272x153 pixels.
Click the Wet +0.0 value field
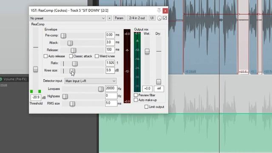click(147, 89)
